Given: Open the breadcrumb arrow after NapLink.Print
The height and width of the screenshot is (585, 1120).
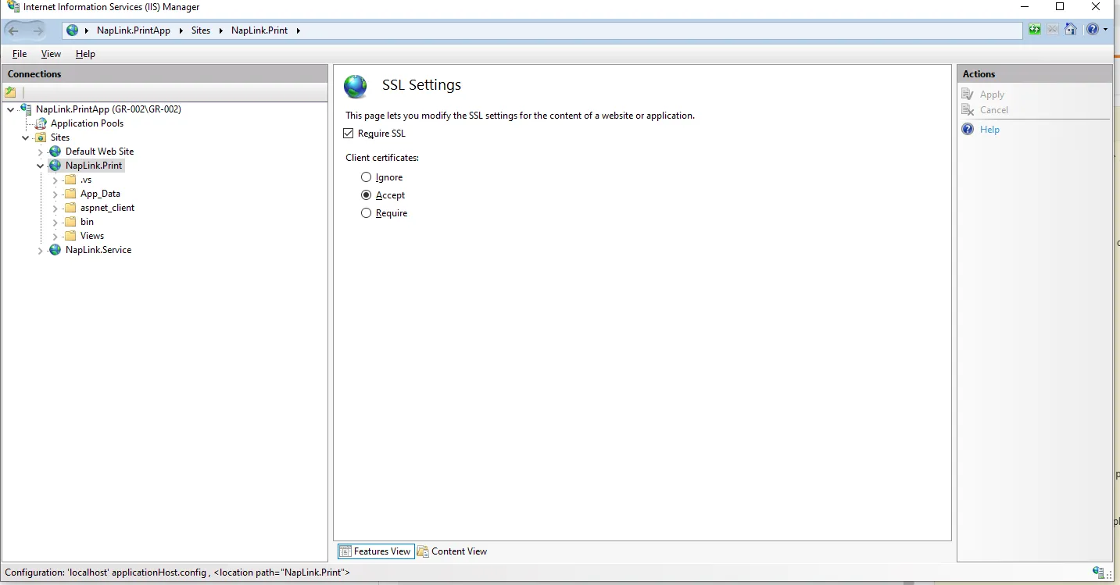Looking at the screenshot, I should 298,30.
